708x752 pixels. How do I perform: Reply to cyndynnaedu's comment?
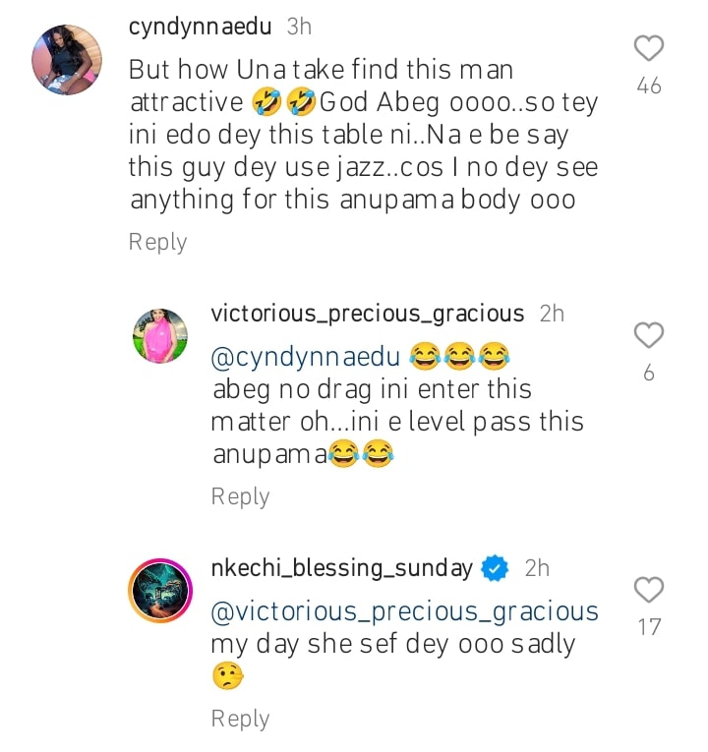(157, 242)
